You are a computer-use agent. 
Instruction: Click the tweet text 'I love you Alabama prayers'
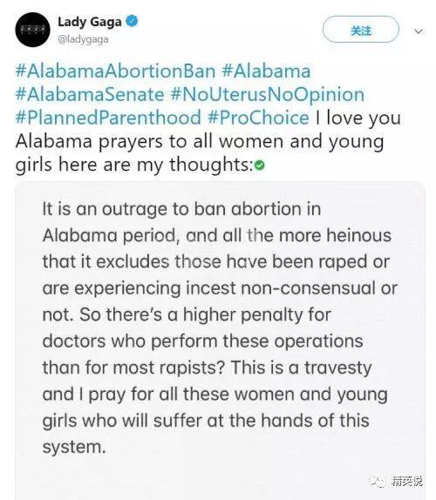pos(208,130)
